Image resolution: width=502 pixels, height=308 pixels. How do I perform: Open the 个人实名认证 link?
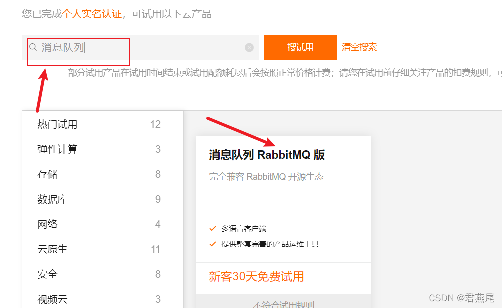[x=92, y=14]
